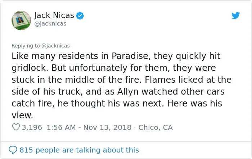The image size is (252, 159).
Task: Open the Jack Nicas display name
Action: click(x=54, y=15)
